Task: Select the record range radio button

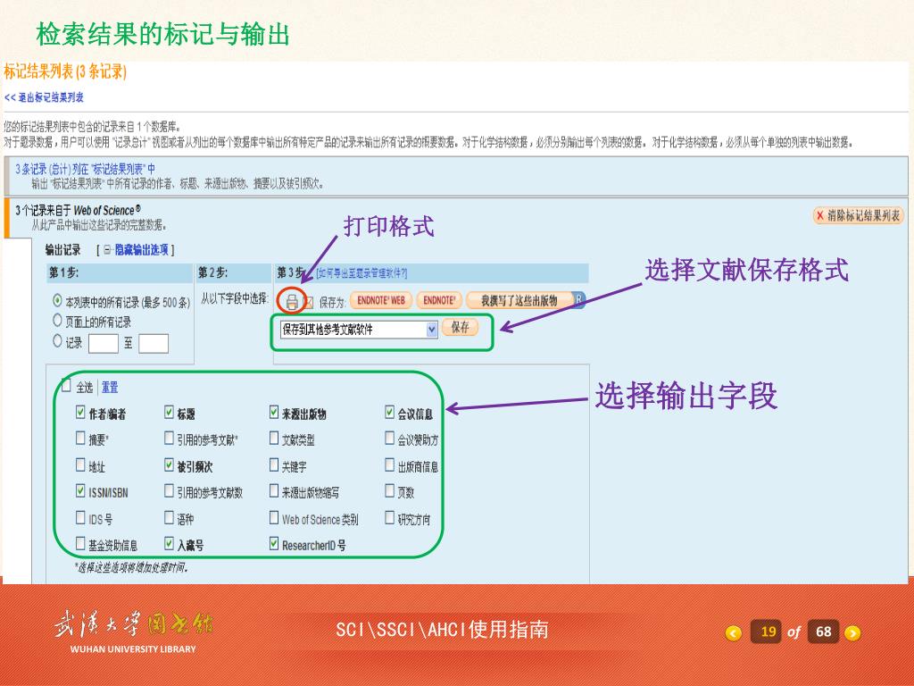Action: pos(57,340)
